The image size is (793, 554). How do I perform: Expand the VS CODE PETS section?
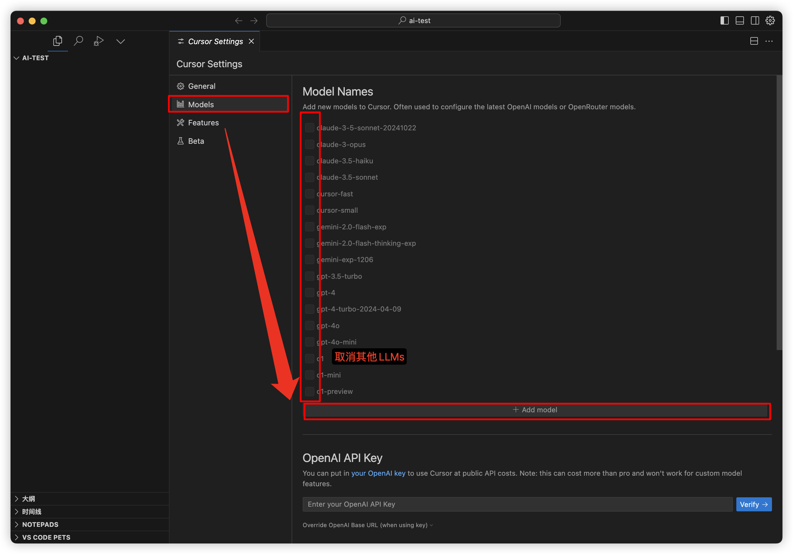tap(90, 537)
